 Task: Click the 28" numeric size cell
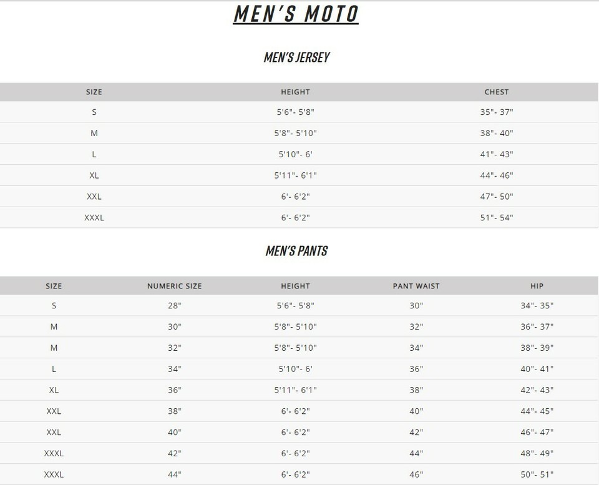click(175, 306)
